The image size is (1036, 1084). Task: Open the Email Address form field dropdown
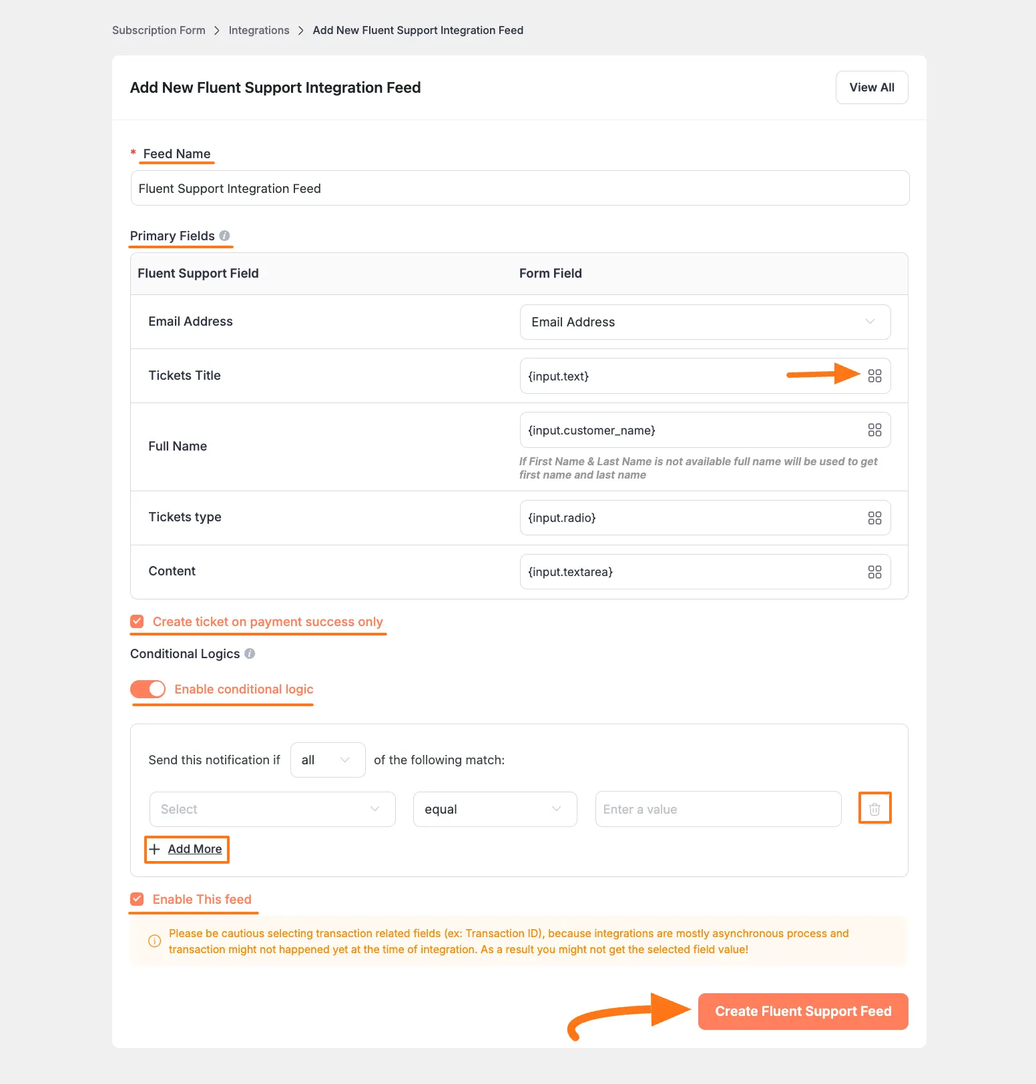pos(705,322)
